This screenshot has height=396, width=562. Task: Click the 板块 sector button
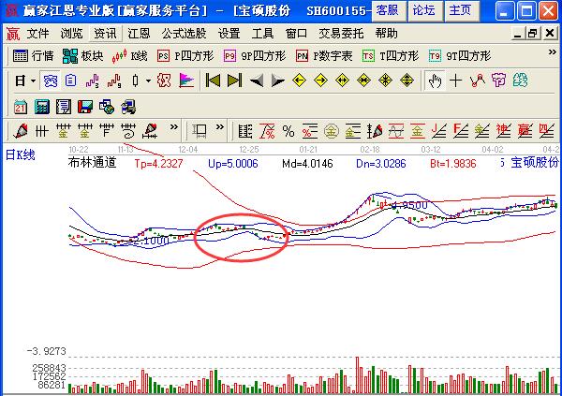(83, 55)
